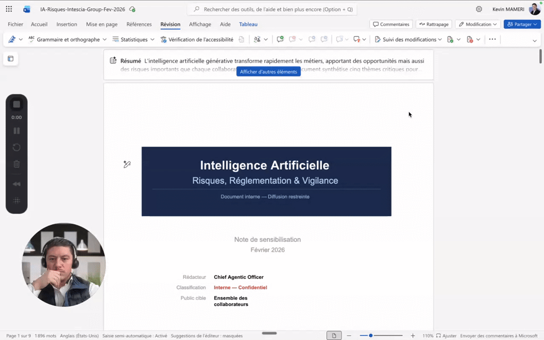Click the show comments icon

coord(356,39)
